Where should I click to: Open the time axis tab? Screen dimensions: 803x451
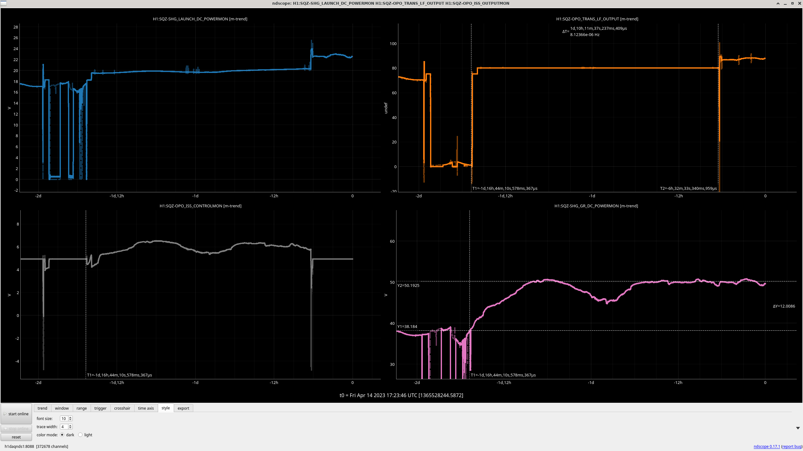(x=146, y=408)
